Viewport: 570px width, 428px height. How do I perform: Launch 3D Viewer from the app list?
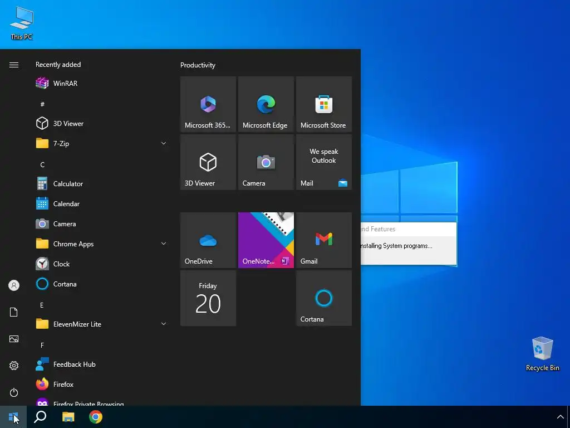click(102, 123)
